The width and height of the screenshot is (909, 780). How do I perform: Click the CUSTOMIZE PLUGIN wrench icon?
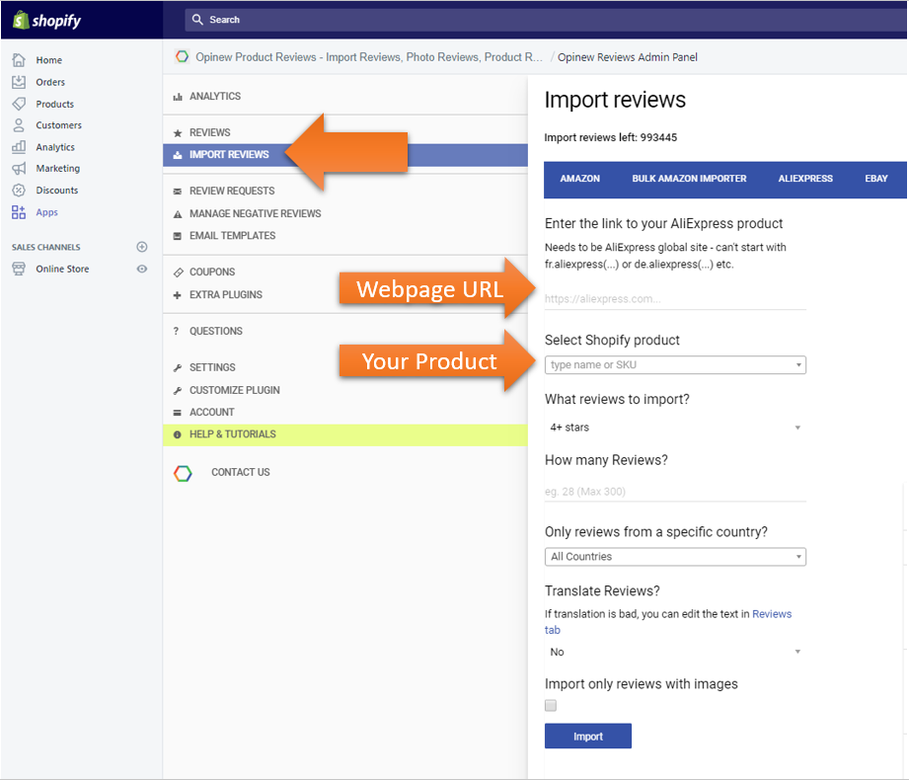pyautogui.click(x=178, y=390)
